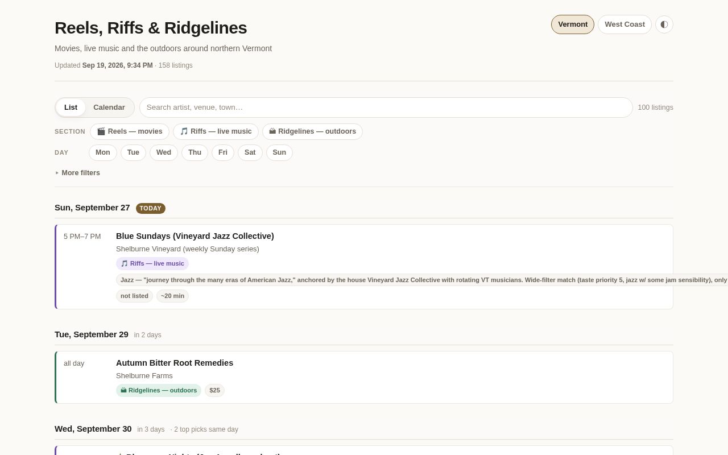728x455 pixels.
Task: Switch to Calendar view
Action: [x=109, y=107]
